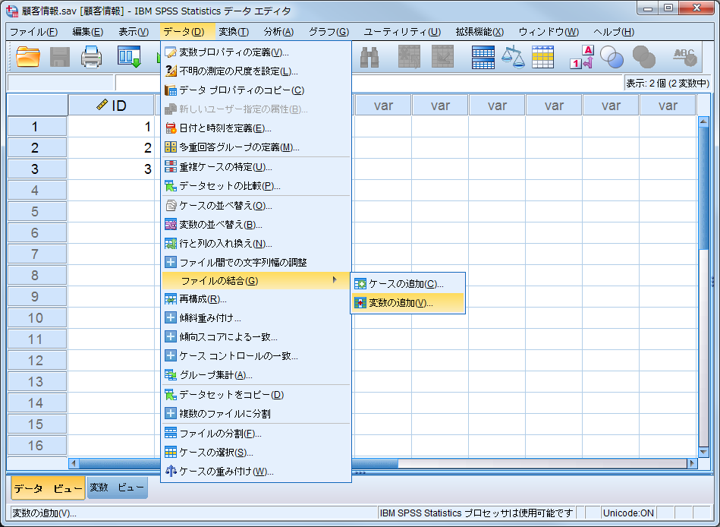Select 変数の追加(V) in submenu
This screenshot has height=527, width=720.
click(x=407, y=303)
